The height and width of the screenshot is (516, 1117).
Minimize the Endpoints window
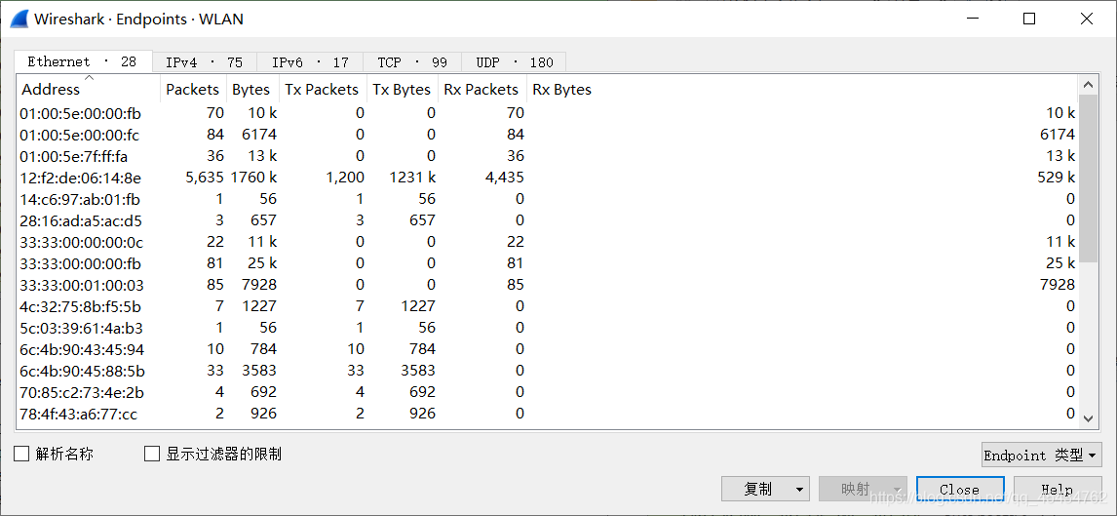pos(973,20)
